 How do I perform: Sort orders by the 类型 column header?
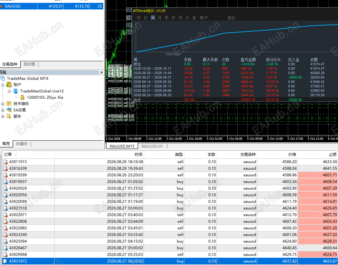164,155
